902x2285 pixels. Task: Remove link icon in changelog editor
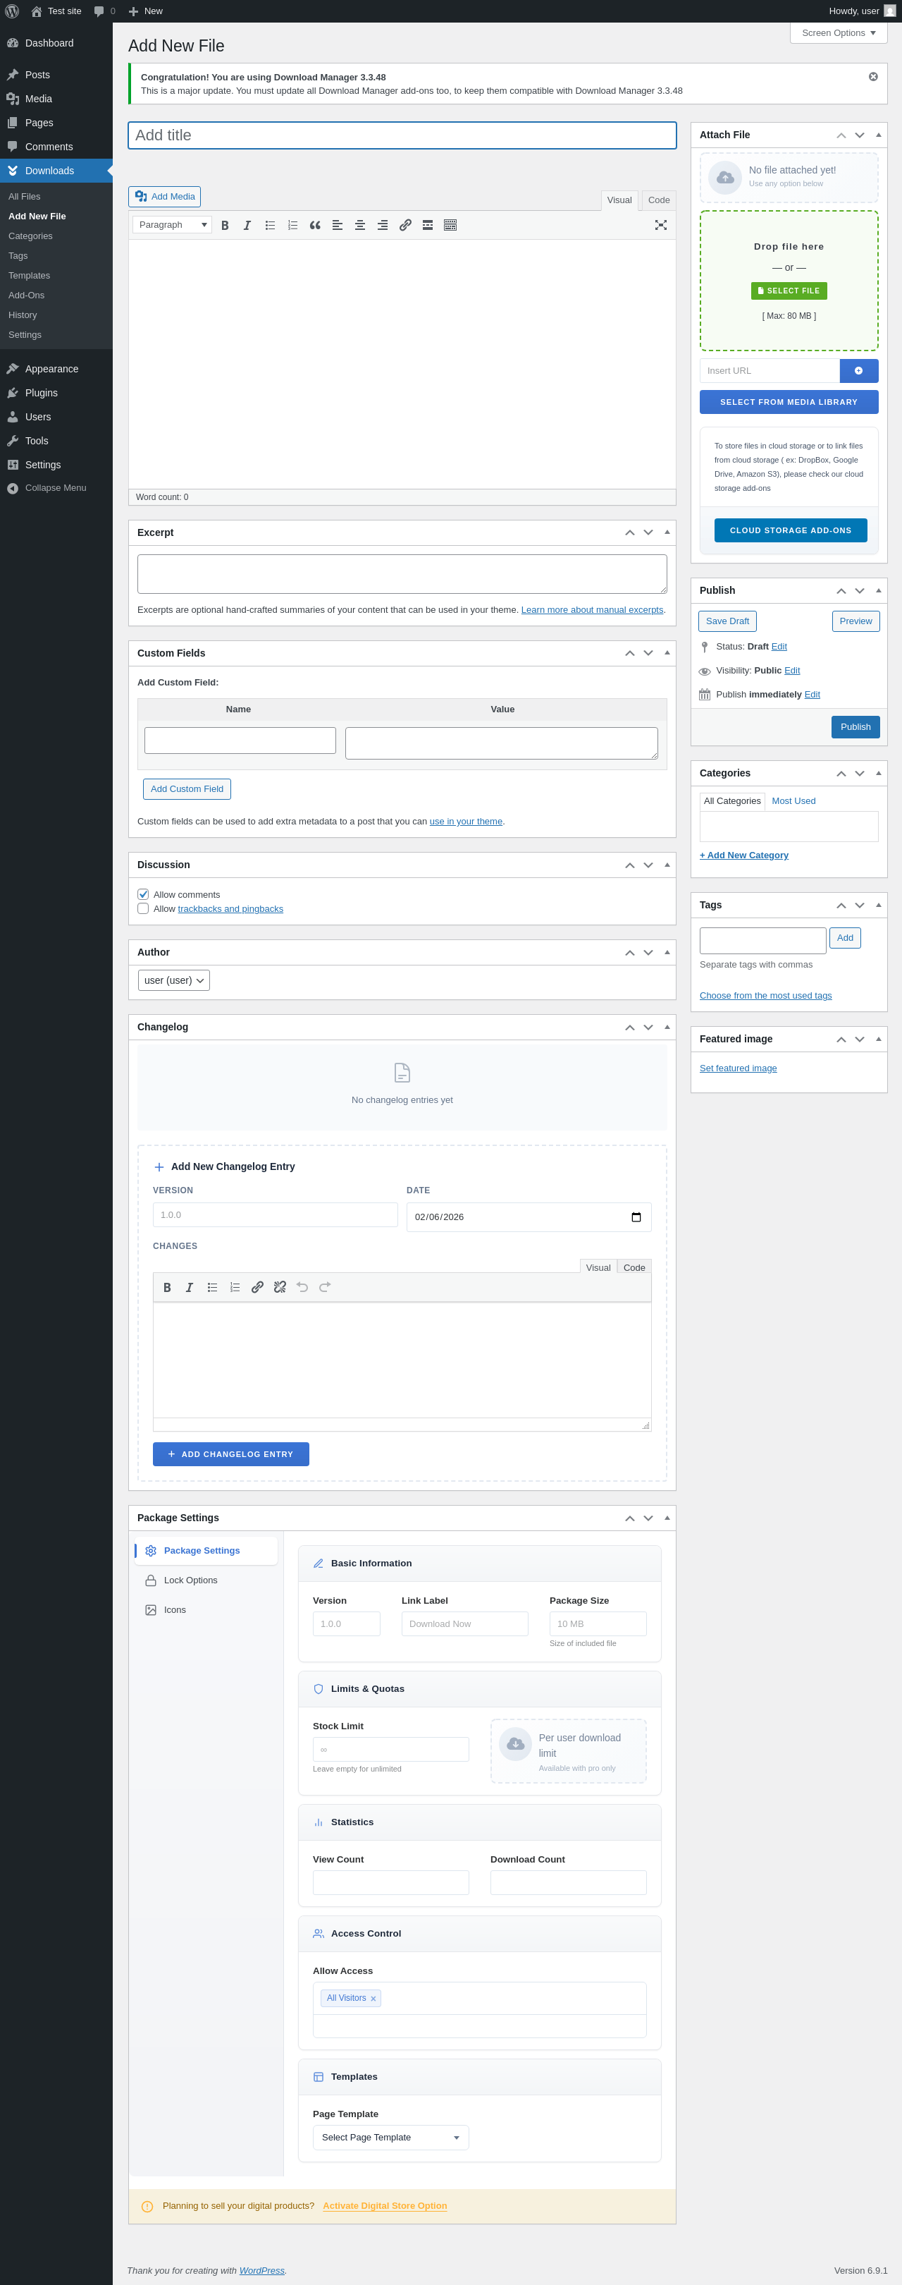tap(280, 1287)
